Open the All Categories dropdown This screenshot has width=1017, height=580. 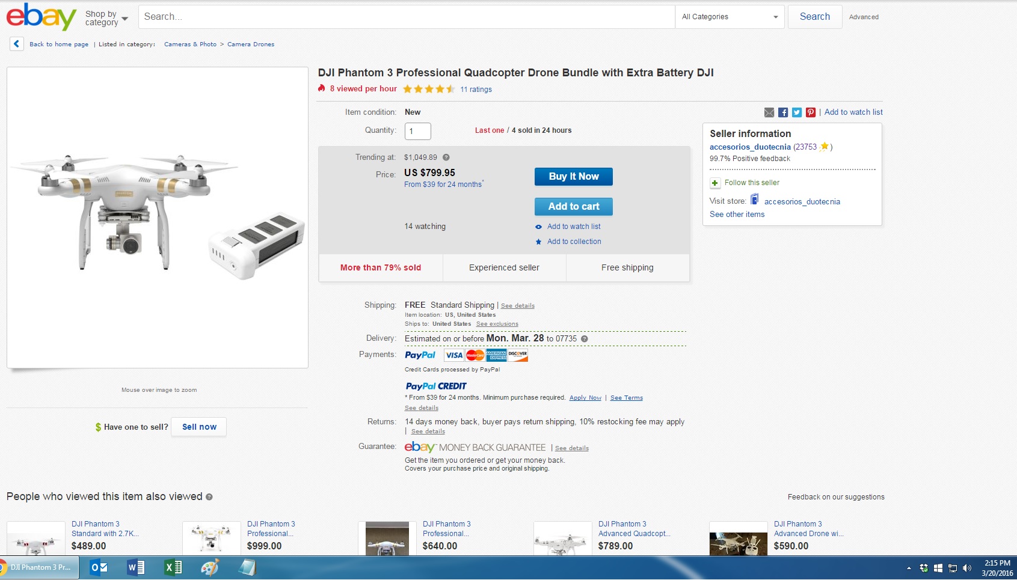(x=730, y=17)
